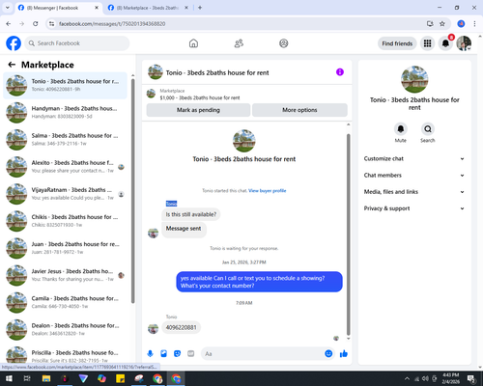Screen dimensions: 483x386
Task: Show hidden system tray icons chevron
Action: click(x=407, y=378)
